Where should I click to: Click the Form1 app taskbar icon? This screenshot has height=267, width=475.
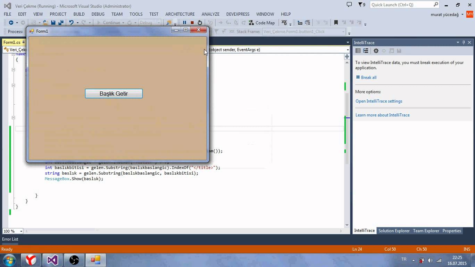point(95,260)
